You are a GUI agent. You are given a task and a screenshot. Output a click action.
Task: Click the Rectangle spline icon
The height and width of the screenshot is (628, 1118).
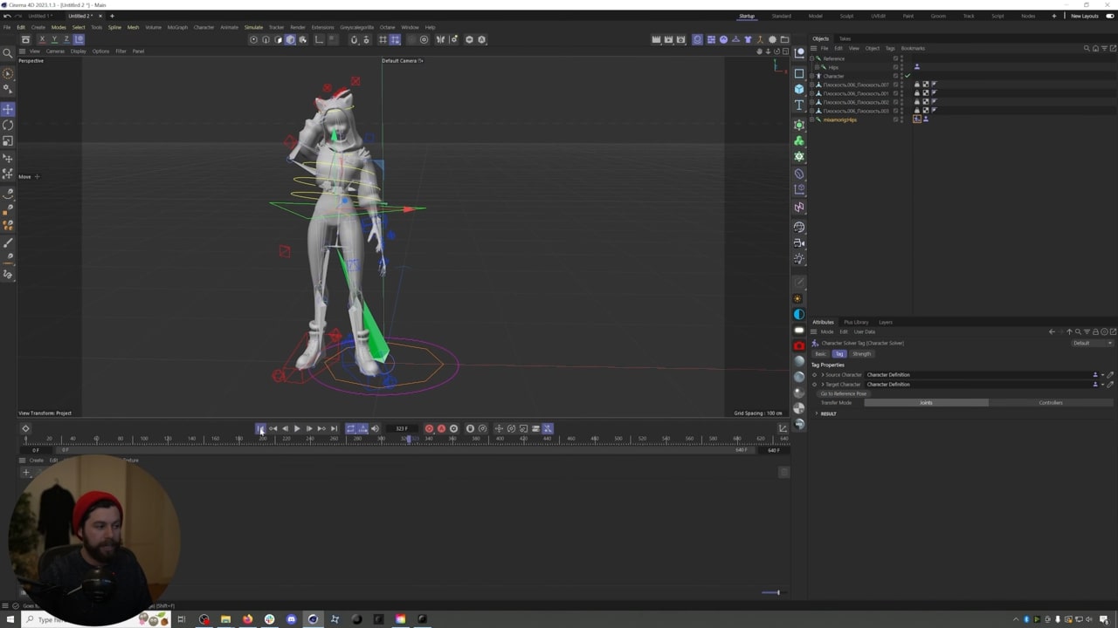click(799, 73)
